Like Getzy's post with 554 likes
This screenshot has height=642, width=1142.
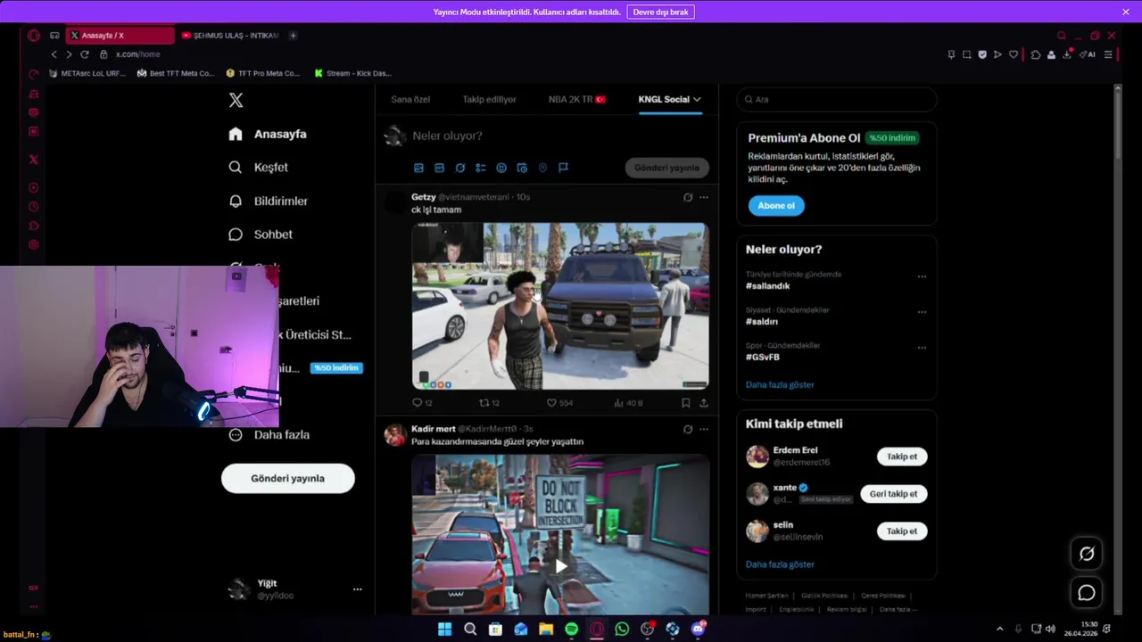pyautogui.click(x=559, y=403)
